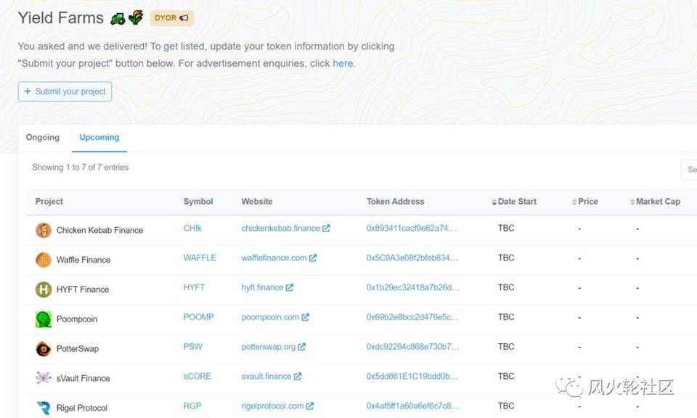Click the sVault Finance logo icon
Image resolution: width=697 pixels, height=418 pixels.
[x=44, y=378]
